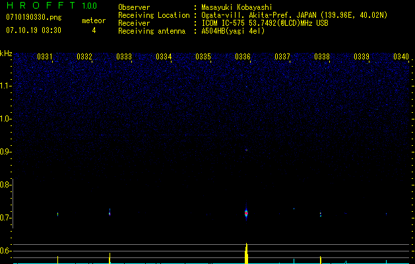
Task: Select the file name 0710190330.png
Action: (x=34, y=18)
